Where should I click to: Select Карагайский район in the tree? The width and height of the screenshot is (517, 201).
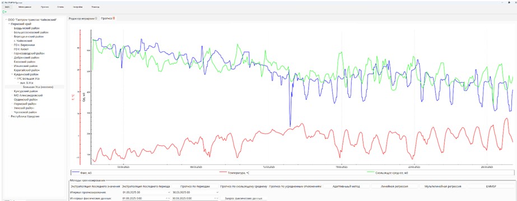point(26,70)
